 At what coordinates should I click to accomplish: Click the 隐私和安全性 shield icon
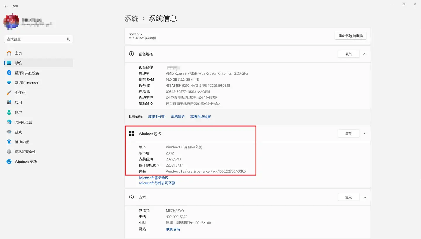9,152
